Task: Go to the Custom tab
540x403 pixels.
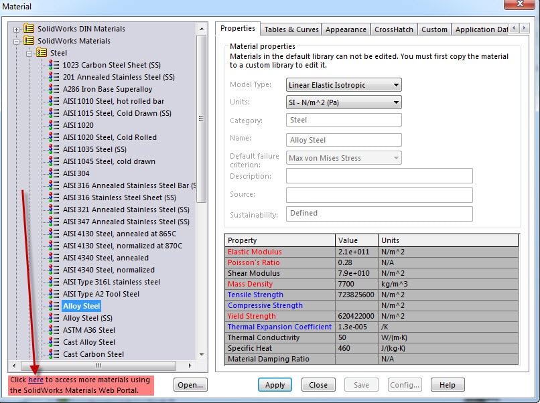Action: tap(434, 29)
